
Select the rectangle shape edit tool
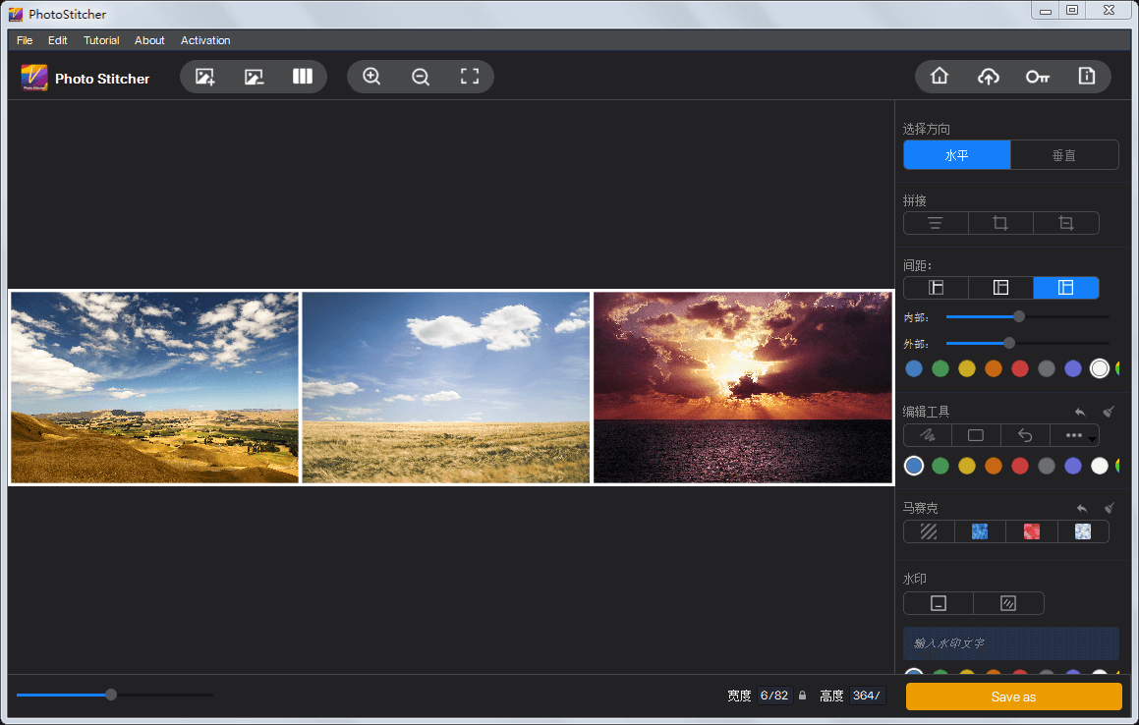(976, 435)
